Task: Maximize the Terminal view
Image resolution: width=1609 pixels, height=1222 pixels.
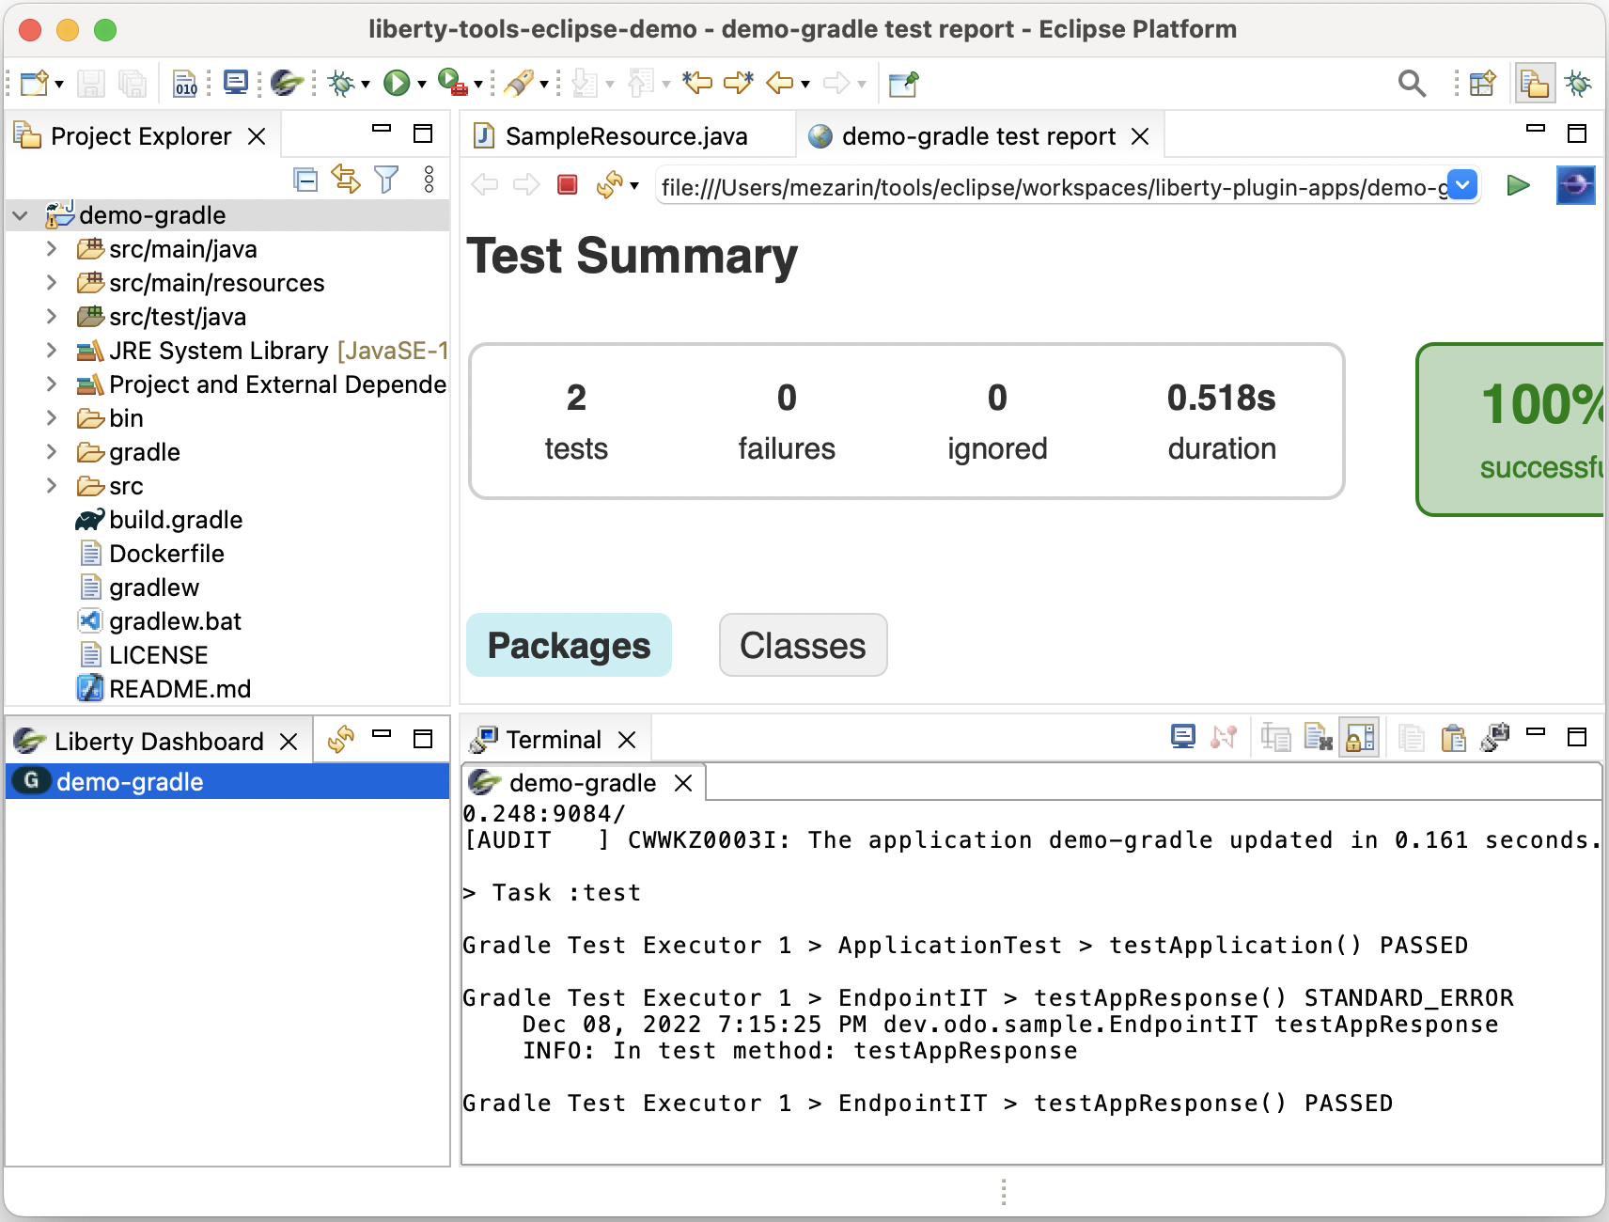Action: click(x=1577, y=737)
